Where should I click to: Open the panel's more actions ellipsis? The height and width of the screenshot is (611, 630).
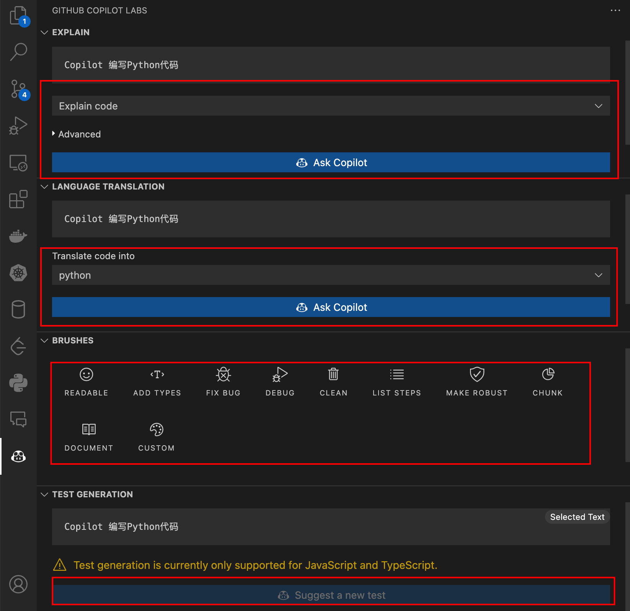615,10
